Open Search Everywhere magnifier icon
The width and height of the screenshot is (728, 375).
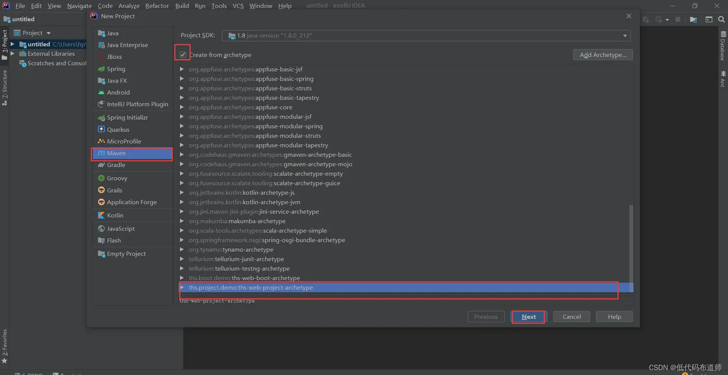[x=722, y=20]
